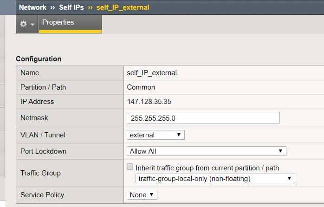324x207 pixels.
Task: Open the traffic-group-local-only dropdown
Action: point(215,179)
